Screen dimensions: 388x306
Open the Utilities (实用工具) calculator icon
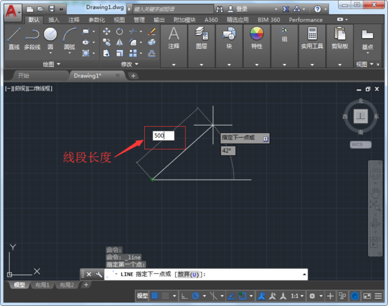coord(312,35)
